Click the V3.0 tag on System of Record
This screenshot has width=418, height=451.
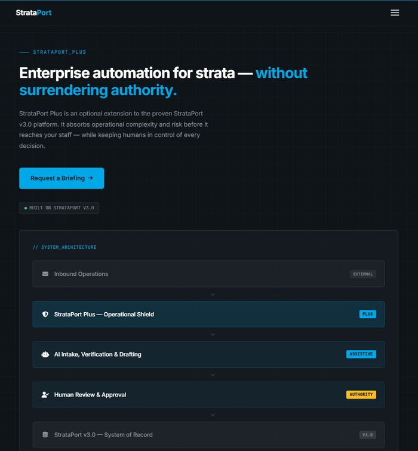point(368,435)
